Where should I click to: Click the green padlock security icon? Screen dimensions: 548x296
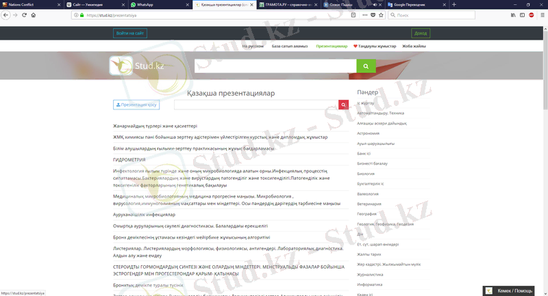tap(82, 15)
